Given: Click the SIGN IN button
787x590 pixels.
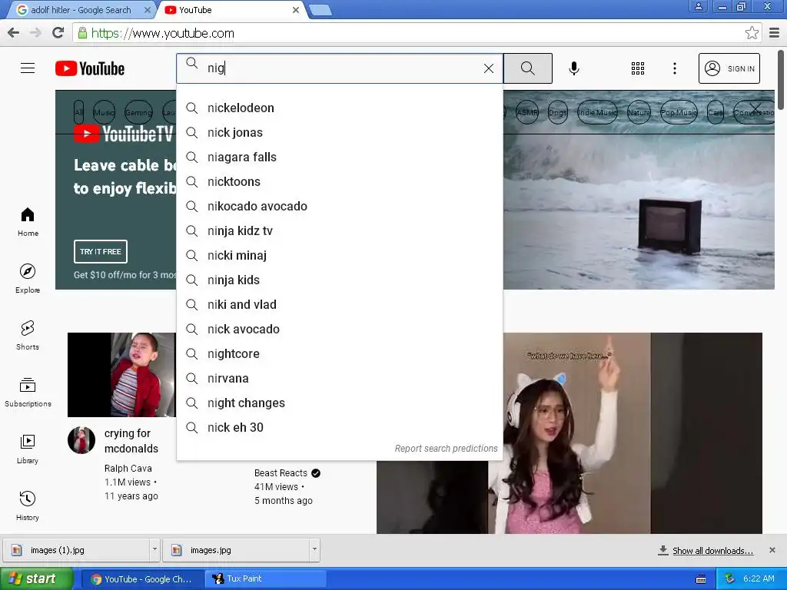Looking at the screenshot, I should pos(729,68).
